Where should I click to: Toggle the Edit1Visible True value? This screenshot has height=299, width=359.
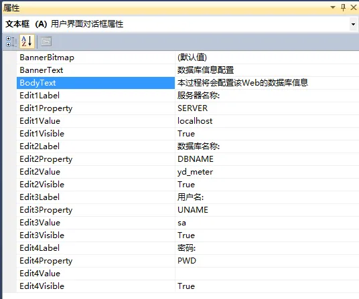267,134
